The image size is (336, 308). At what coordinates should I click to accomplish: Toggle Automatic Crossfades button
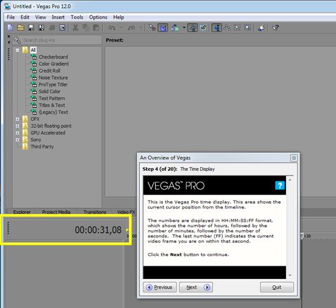point(163,28)
